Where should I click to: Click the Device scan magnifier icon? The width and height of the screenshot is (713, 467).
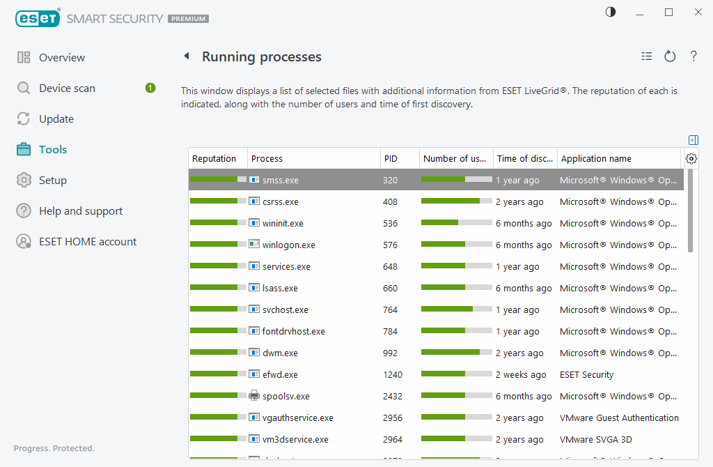pos(24,88)
